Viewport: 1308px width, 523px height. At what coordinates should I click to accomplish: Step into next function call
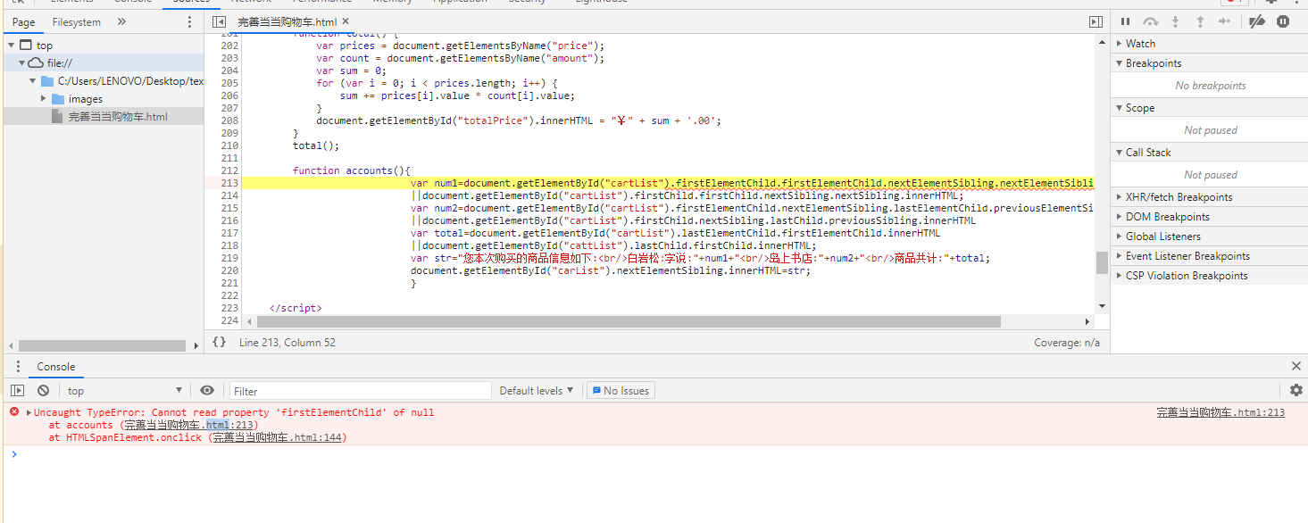point(1176,21)
